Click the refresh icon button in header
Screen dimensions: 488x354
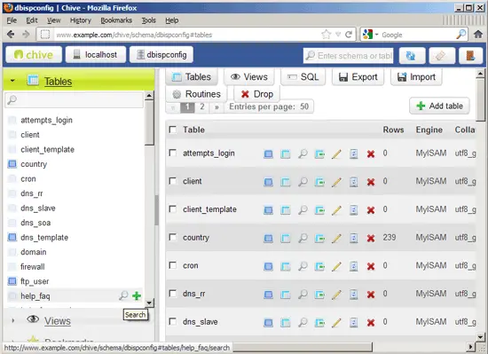412,56
